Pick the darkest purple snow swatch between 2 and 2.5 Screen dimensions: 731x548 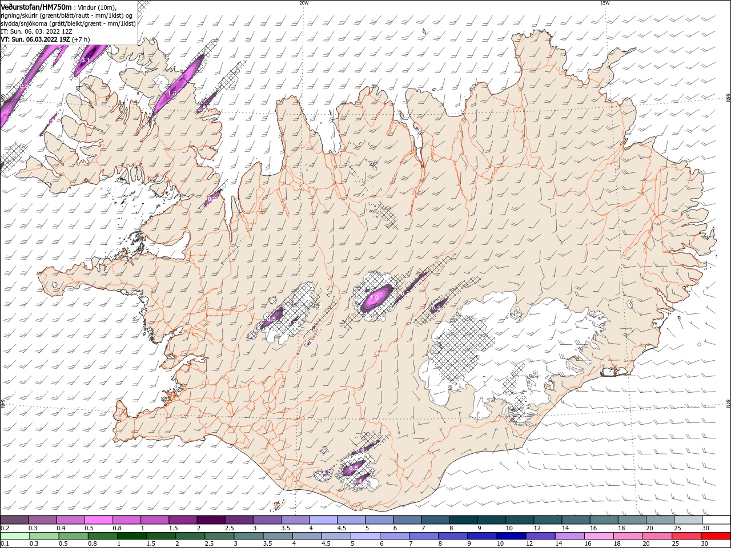click(211, 520)
